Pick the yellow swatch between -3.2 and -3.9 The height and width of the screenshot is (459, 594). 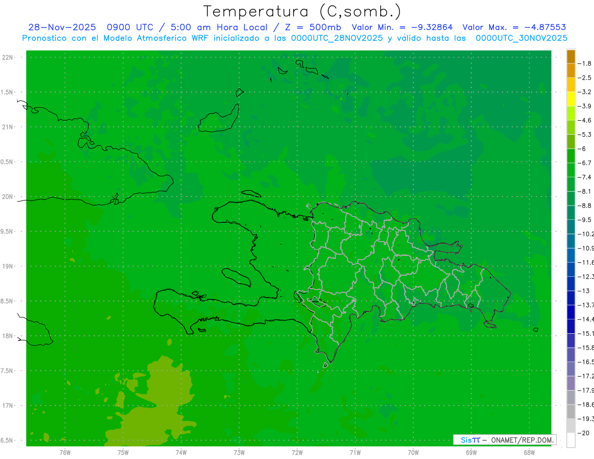571,99
